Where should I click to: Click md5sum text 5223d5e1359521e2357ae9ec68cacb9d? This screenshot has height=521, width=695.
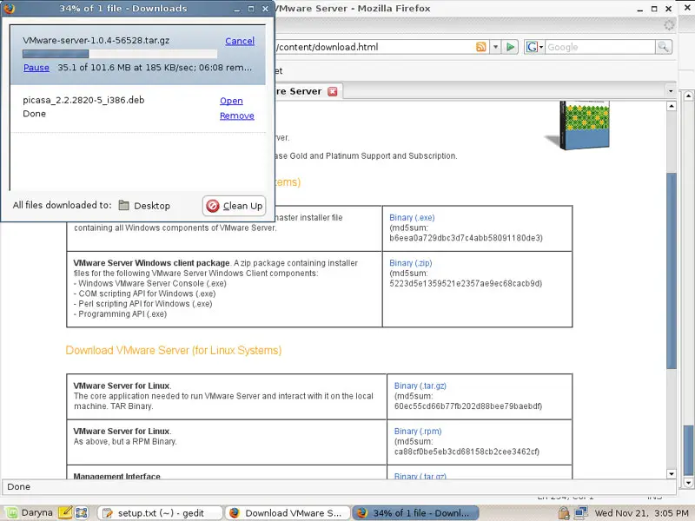(466, 284)
